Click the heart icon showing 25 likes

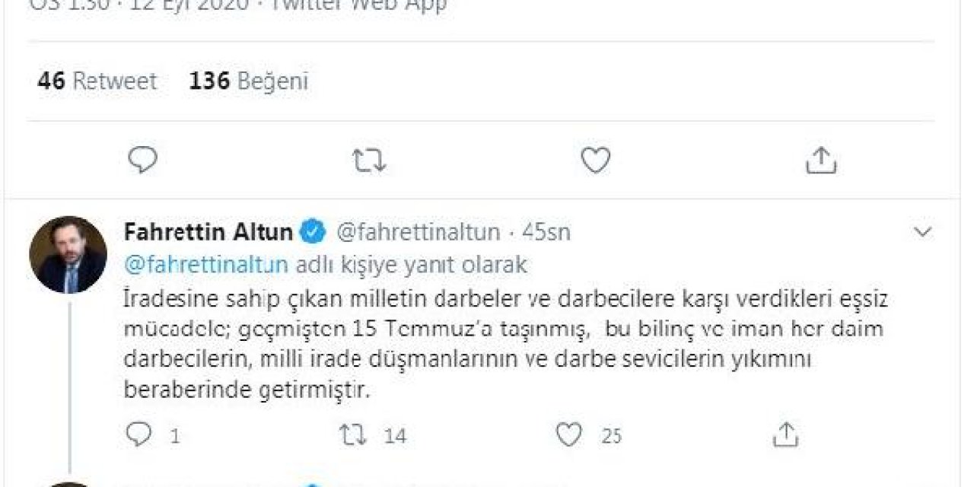click(568, 434)
